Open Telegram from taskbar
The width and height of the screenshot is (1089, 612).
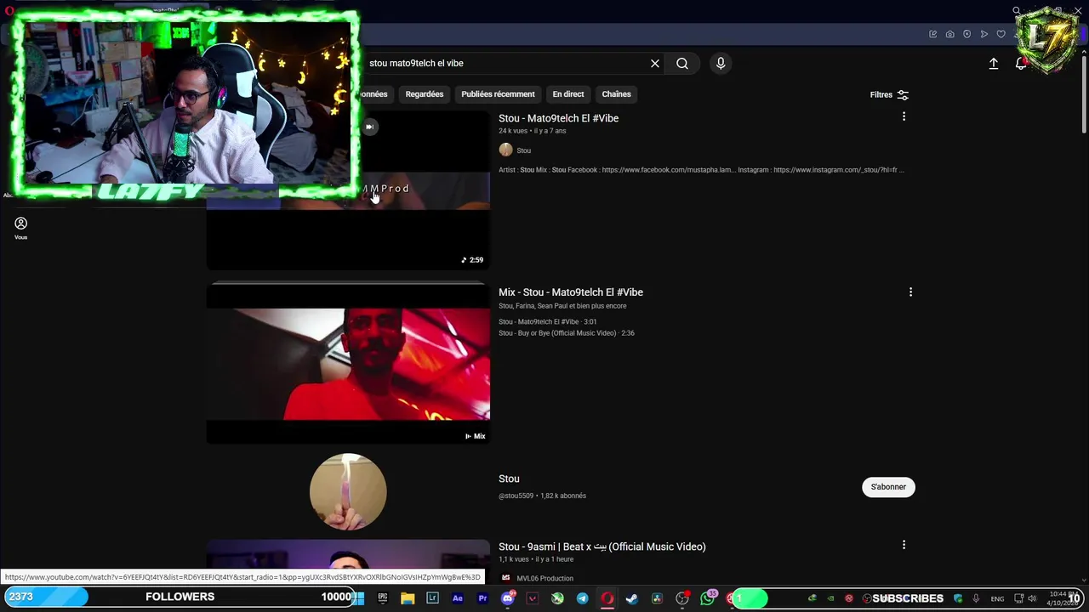coord(582,598)
